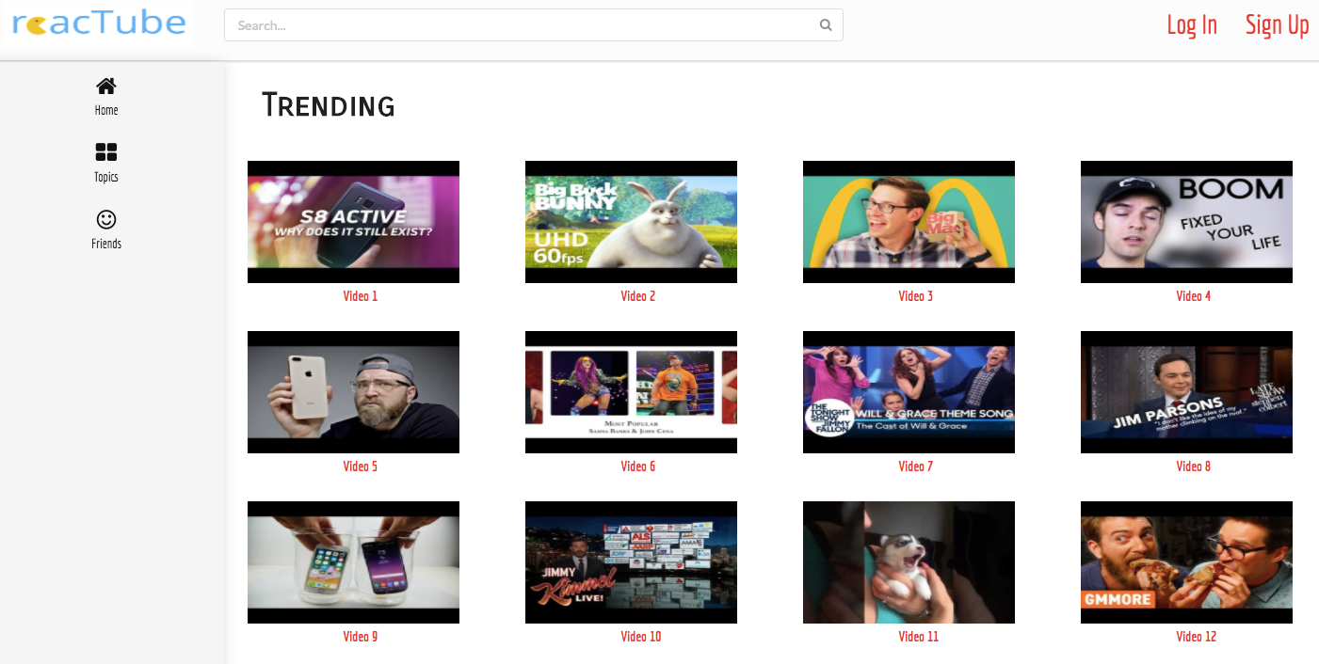Screen dimensions: 1319x664
Task: Select the Friends sidebar label
Action: coord(106,244)
